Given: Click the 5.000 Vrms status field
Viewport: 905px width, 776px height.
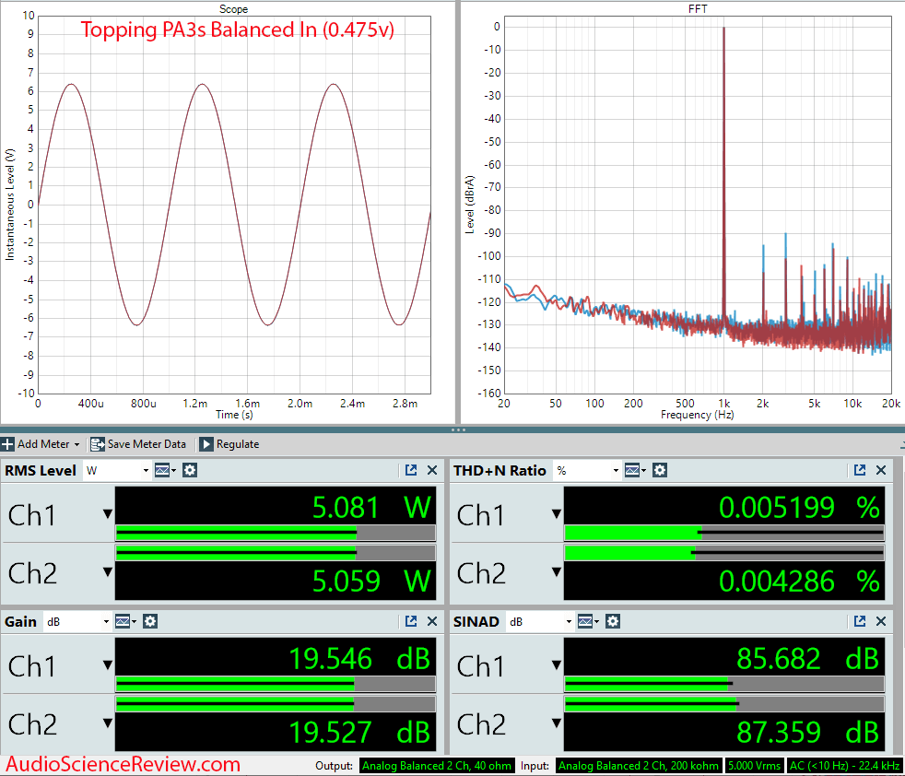Looking at the screenshot, I should [x=753, y=766].
